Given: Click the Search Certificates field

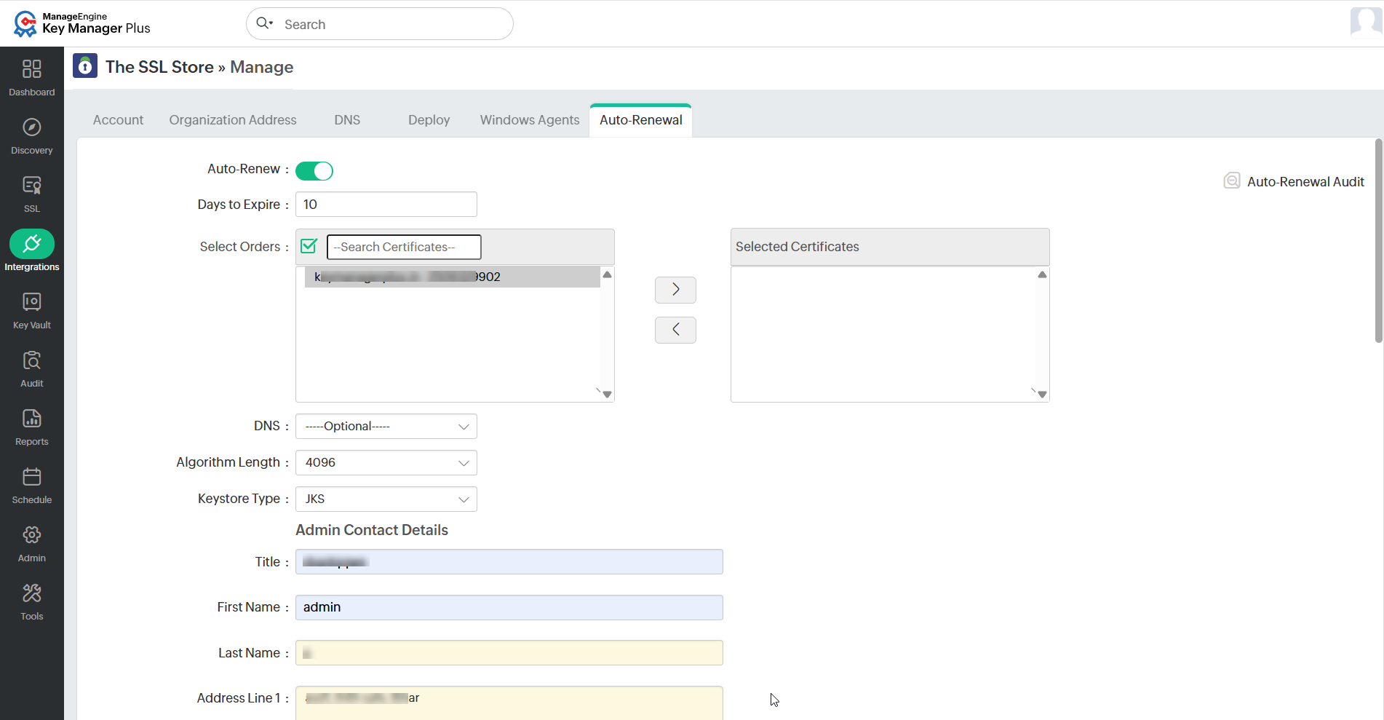Looking at the screenshot, I should 404,247.
